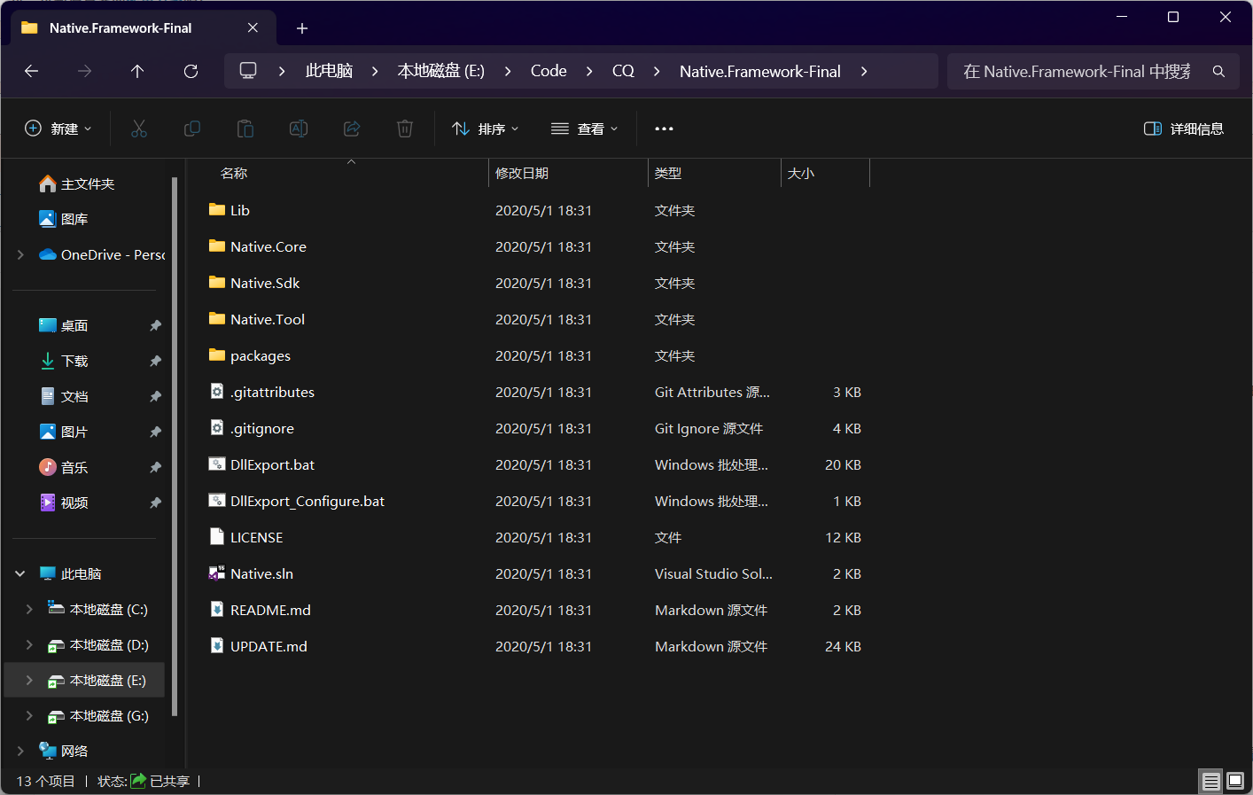
Task: Toggle the 详细信息 details pane
Action: (1183, 129)
